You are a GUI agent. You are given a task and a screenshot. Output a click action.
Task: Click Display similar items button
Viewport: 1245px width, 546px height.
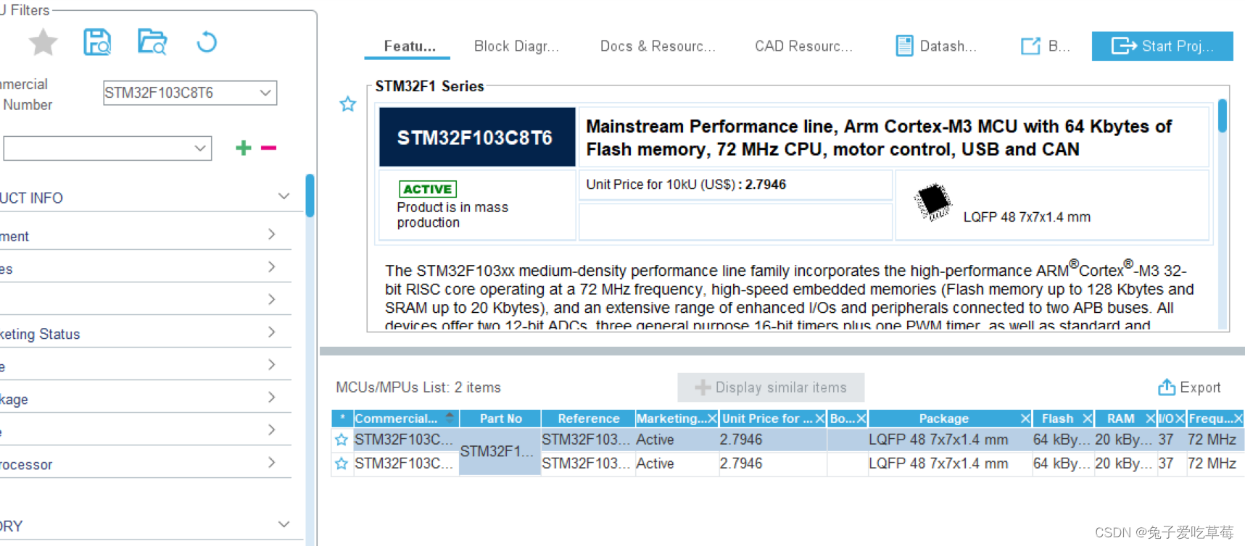(771, 387)
